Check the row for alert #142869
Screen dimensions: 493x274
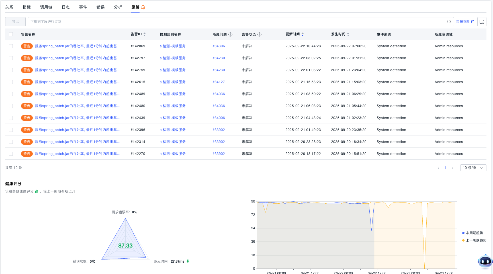tap(11, 46)
